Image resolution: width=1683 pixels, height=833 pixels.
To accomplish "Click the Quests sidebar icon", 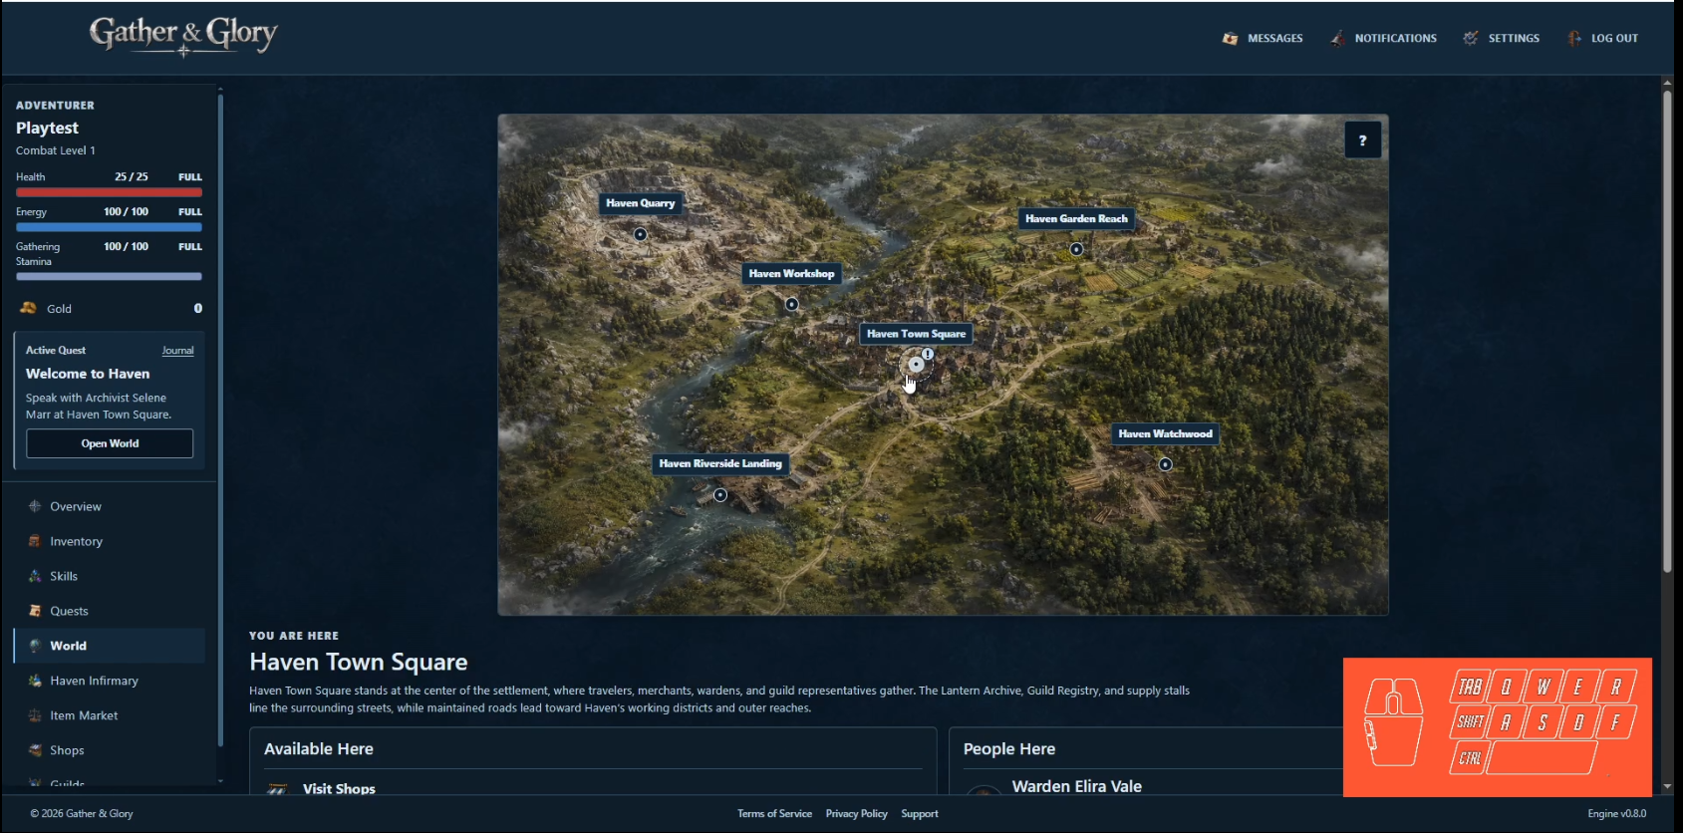I will [x=35, y=611].
